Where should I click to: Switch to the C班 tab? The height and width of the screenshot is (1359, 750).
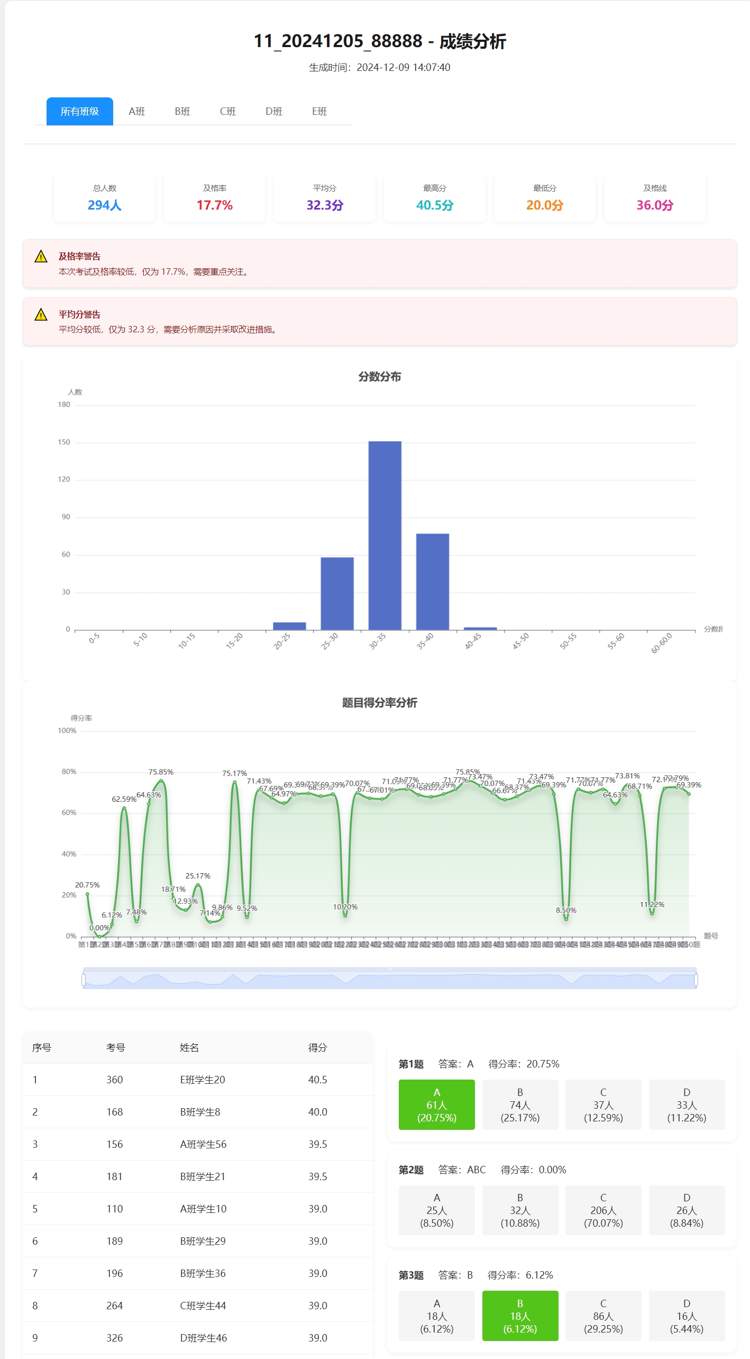click(228, 111)
